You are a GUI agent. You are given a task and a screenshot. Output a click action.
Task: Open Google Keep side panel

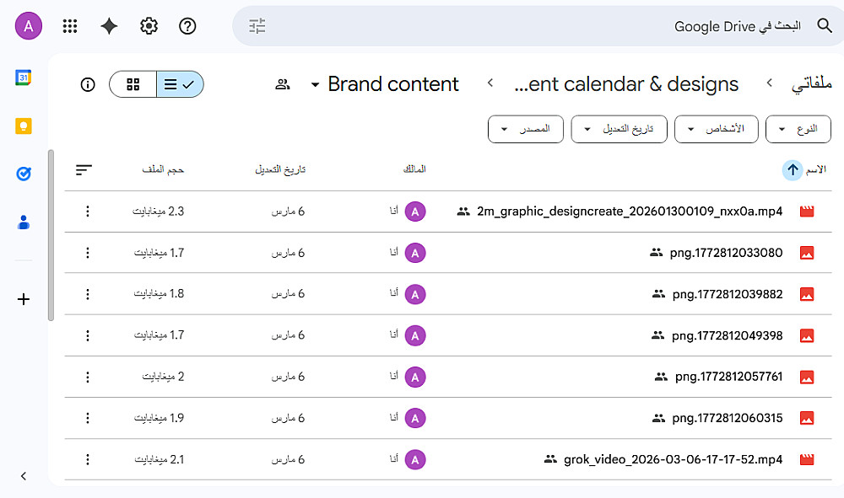pos(24,126)
